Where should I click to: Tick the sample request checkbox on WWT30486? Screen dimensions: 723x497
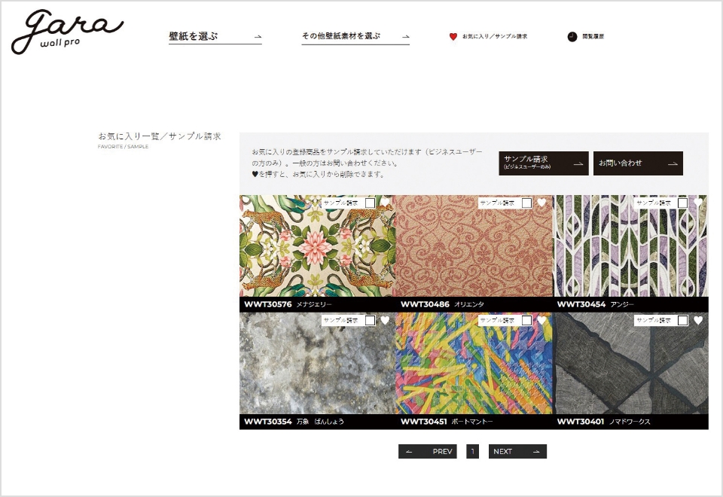coord(526,203)
